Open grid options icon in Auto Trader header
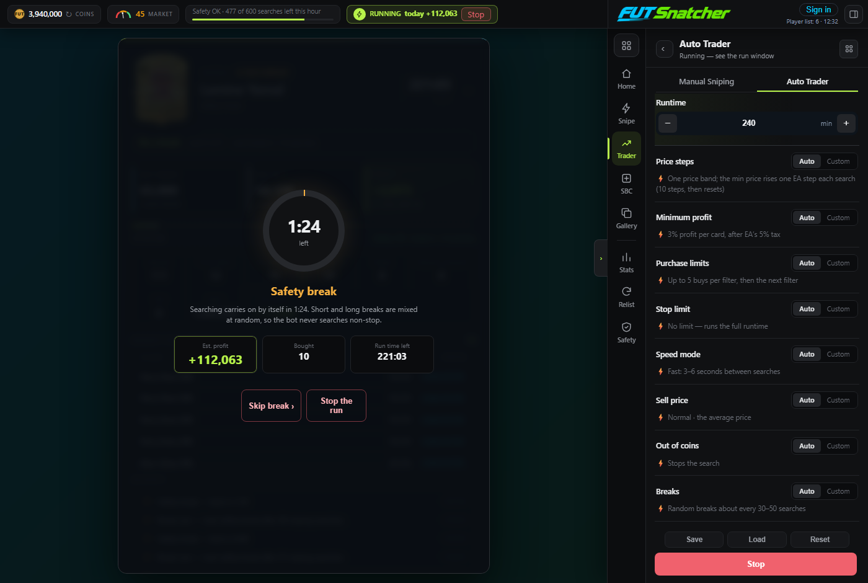The width and height of the screenshot is (868, 583). click(849, 49)
